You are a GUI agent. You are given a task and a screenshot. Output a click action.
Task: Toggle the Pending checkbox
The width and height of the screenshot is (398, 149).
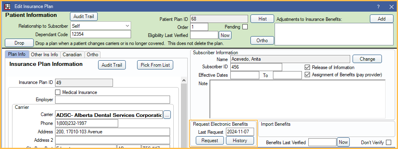245,27
